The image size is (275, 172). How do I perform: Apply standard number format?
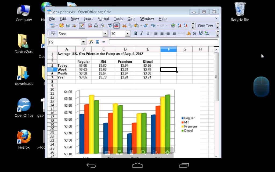click(201, 34)
